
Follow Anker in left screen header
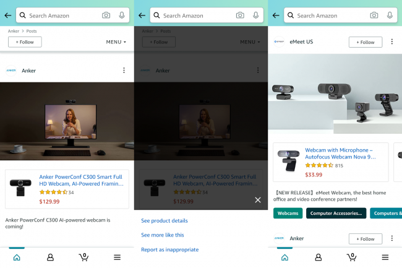[x=25, y=42]
